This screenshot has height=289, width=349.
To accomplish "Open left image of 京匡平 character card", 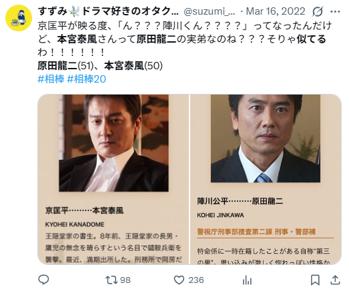I will pos(113,179).
